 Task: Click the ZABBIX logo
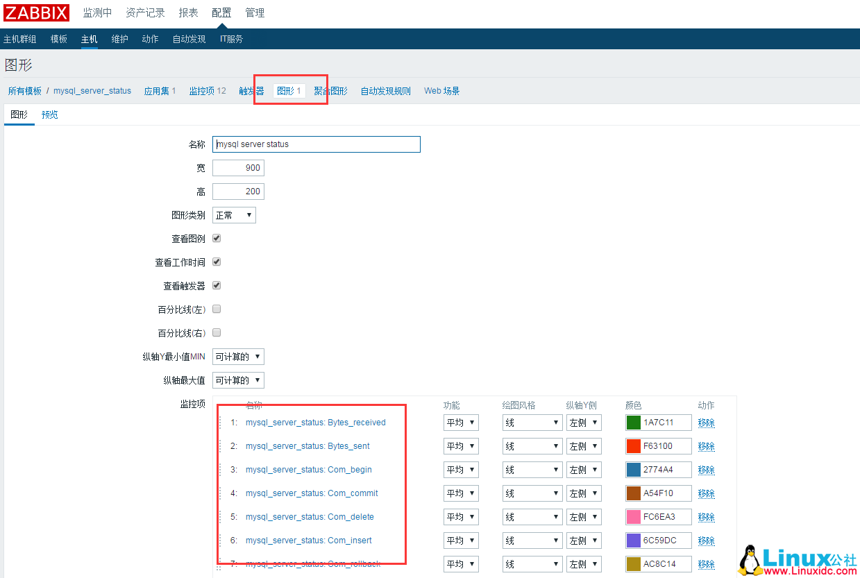[x=36, y=12]
